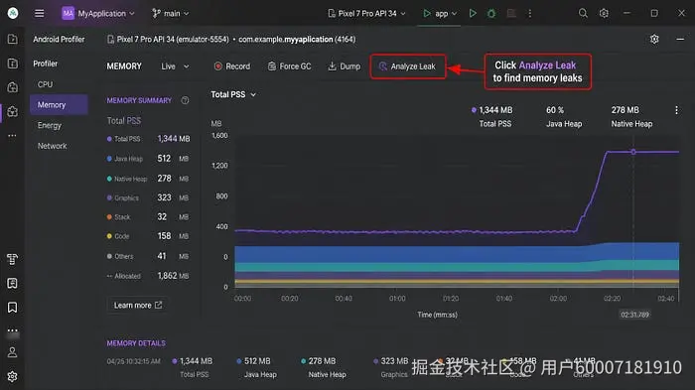
Task: Click the Debug bug icon
Action: [x=491, y=13]
